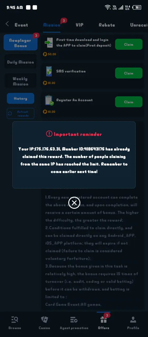Switch to the Event tab
This screenshot has width=148, height=337.
click(21, 25)
